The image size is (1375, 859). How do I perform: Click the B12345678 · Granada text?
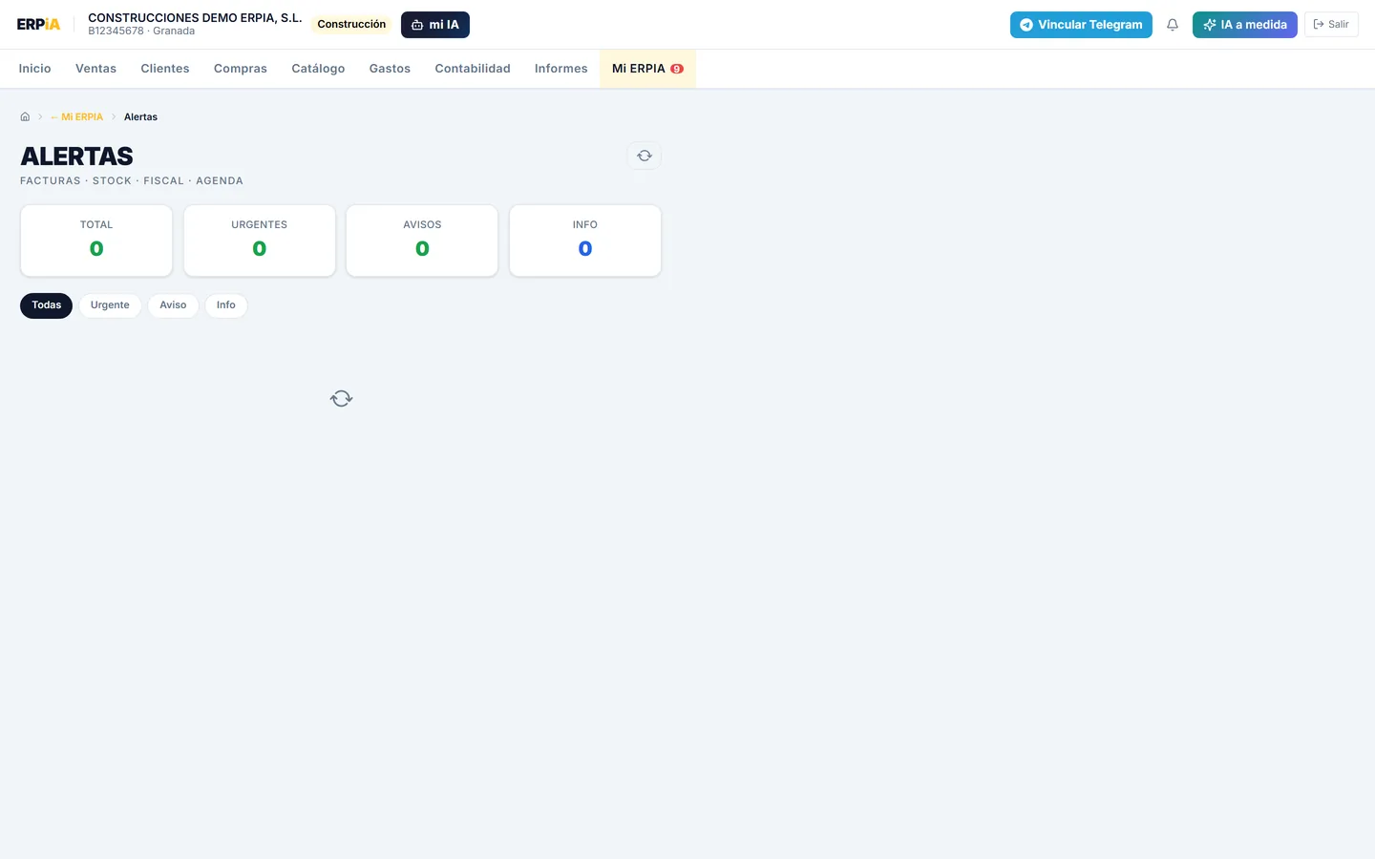[x=141, y=31]
